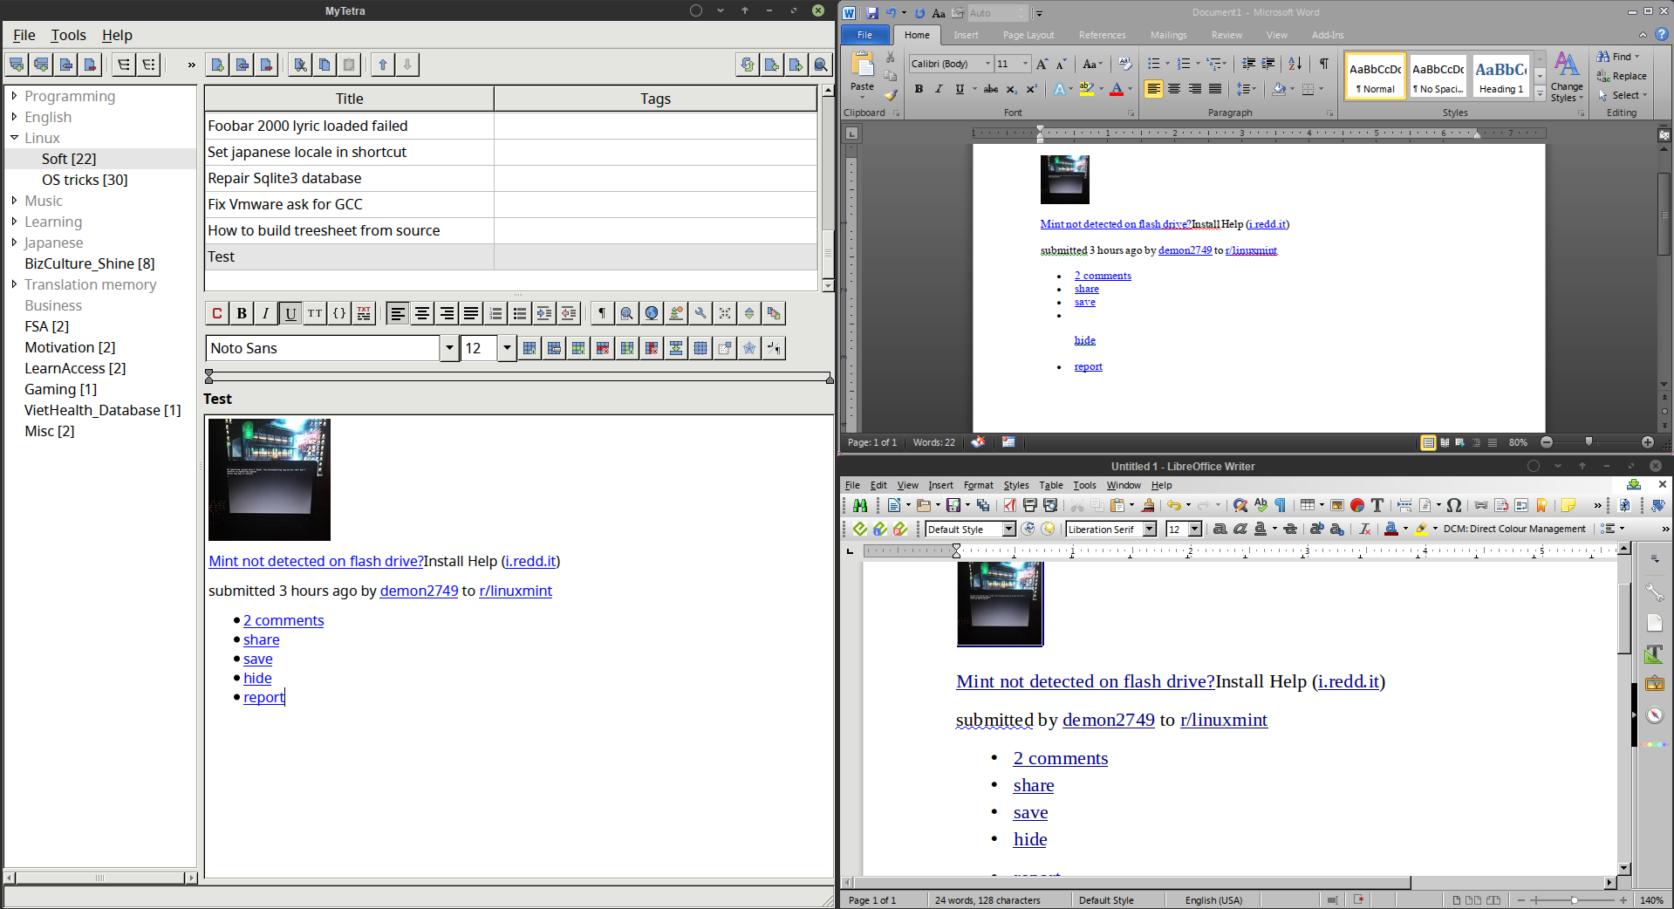Click the Format Painter brush in Word
Viewport: 1674px width, 909px height.
click(x=890, y=95)
